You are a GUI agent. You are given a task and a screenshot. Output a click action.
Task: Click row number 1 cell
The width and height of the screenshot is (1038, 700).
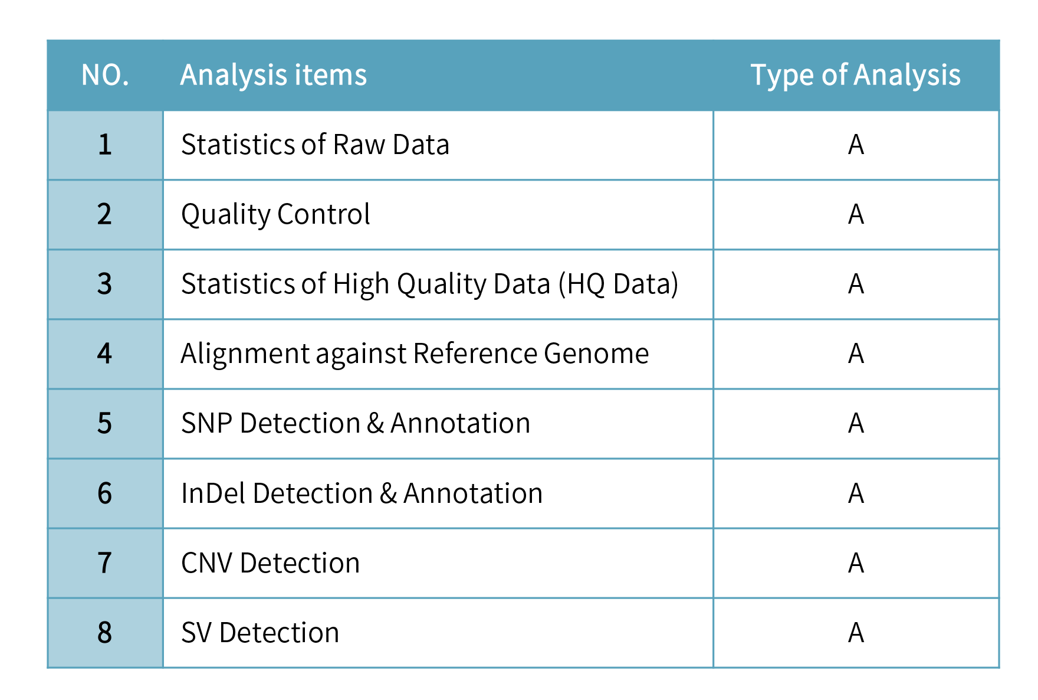(x=105, y=145)
